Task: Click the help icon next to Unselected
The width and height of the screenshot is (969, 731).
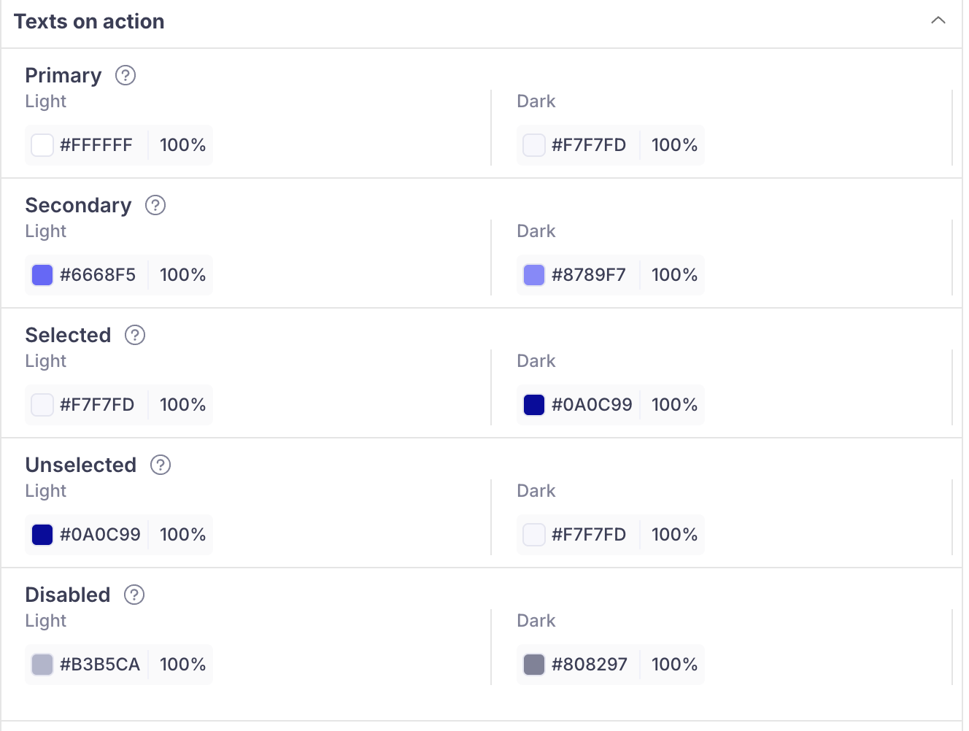Action: [x=161, y=465]
